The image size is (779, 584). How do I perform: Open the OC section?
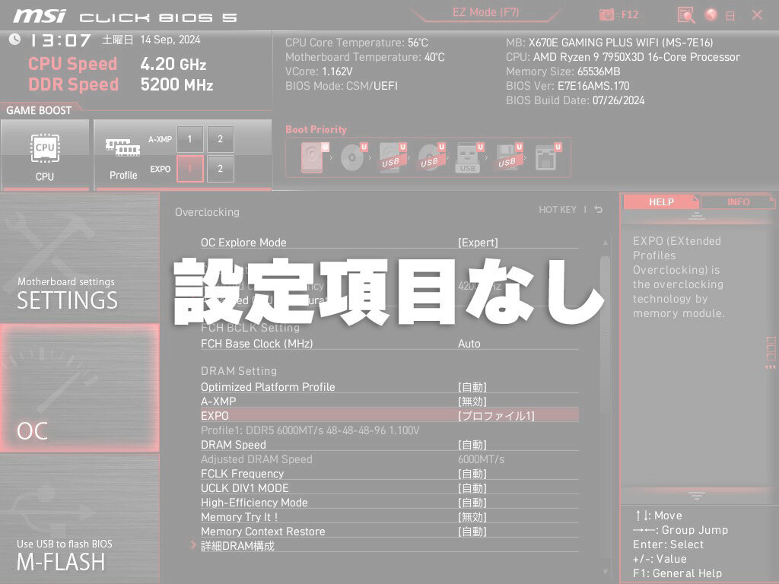pos(79,389)
